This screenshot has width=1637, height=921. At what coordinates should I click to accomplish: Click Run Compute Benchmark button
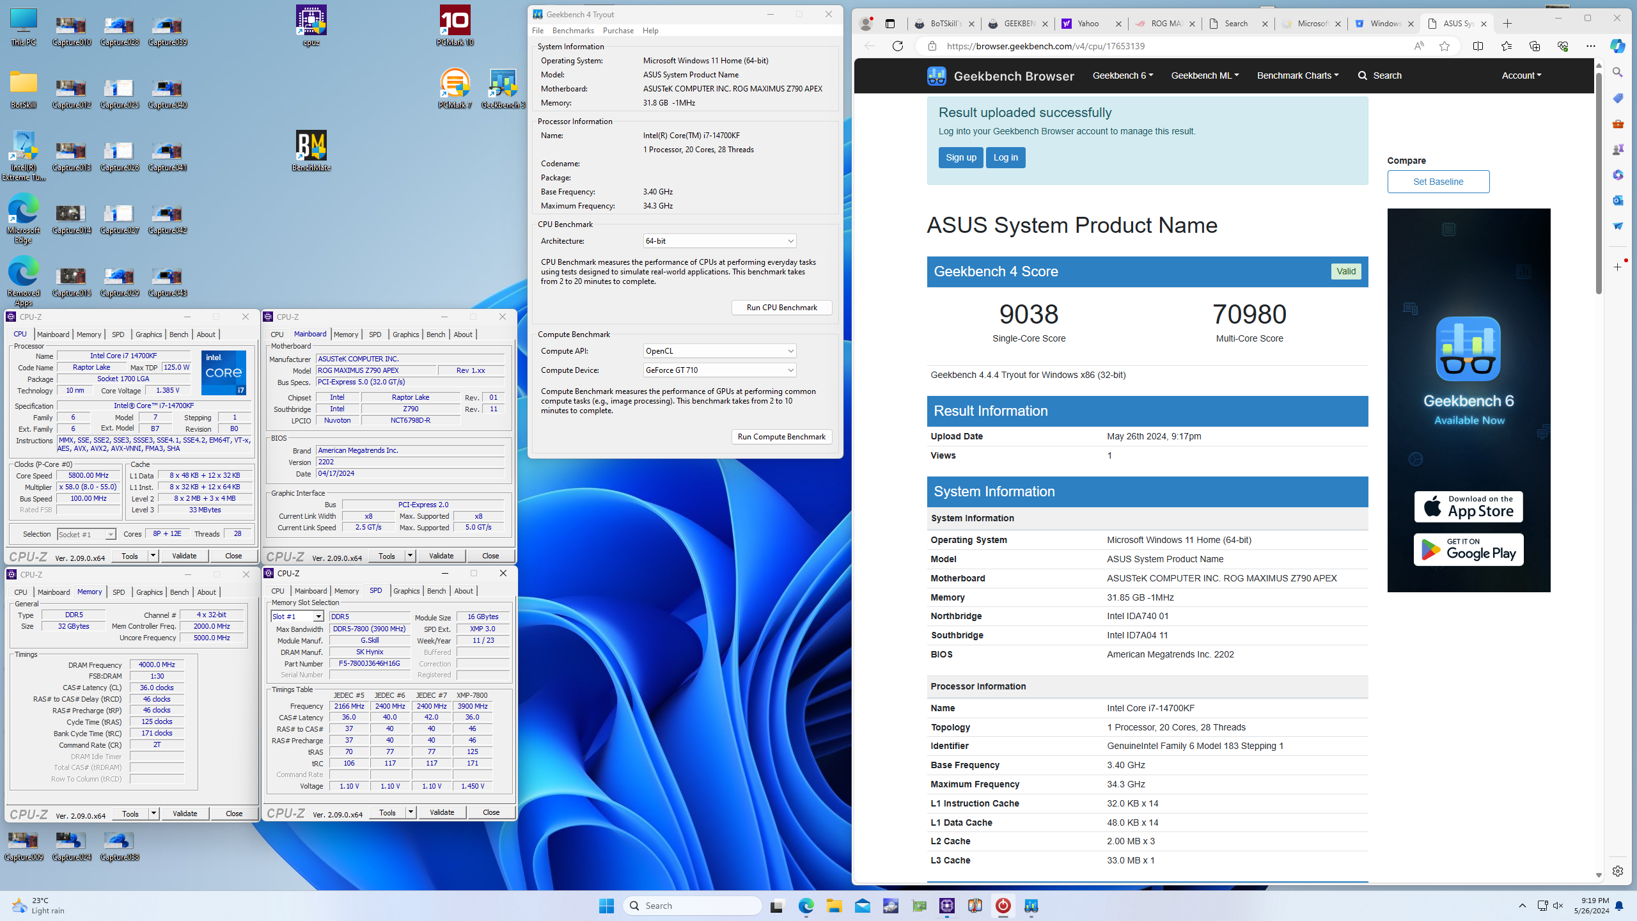coord(781,437)
